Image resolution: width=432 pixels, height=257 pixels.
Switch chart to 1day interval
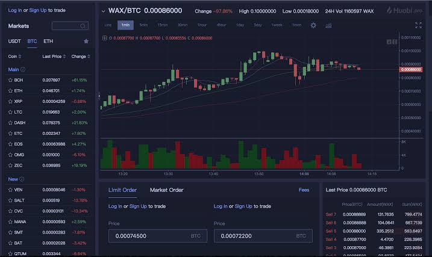(240, 25)
